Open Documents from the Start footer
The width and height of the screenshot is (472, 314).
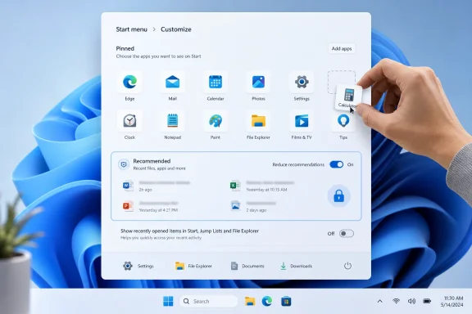[247, 266]
